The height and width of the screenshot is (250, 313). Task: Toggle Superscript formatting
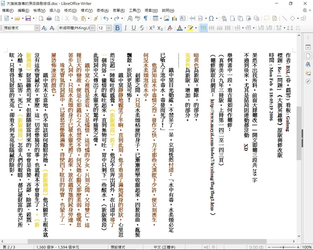(152, 28)
